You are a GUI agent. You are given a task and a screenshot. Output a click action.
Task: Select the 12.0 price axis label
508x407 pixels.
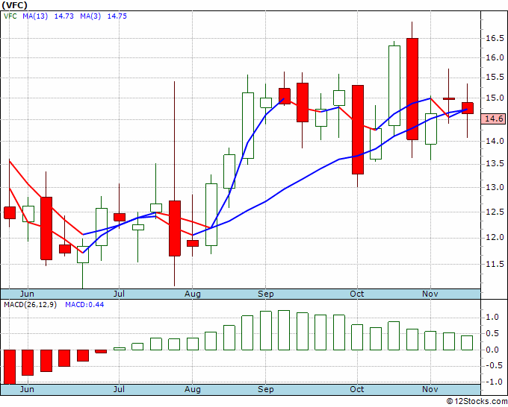[x=495, y=238]
